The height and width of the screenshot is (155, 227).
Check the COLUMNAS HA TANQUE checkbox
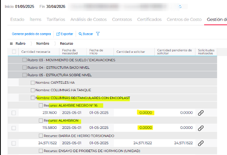pos(33,90)
